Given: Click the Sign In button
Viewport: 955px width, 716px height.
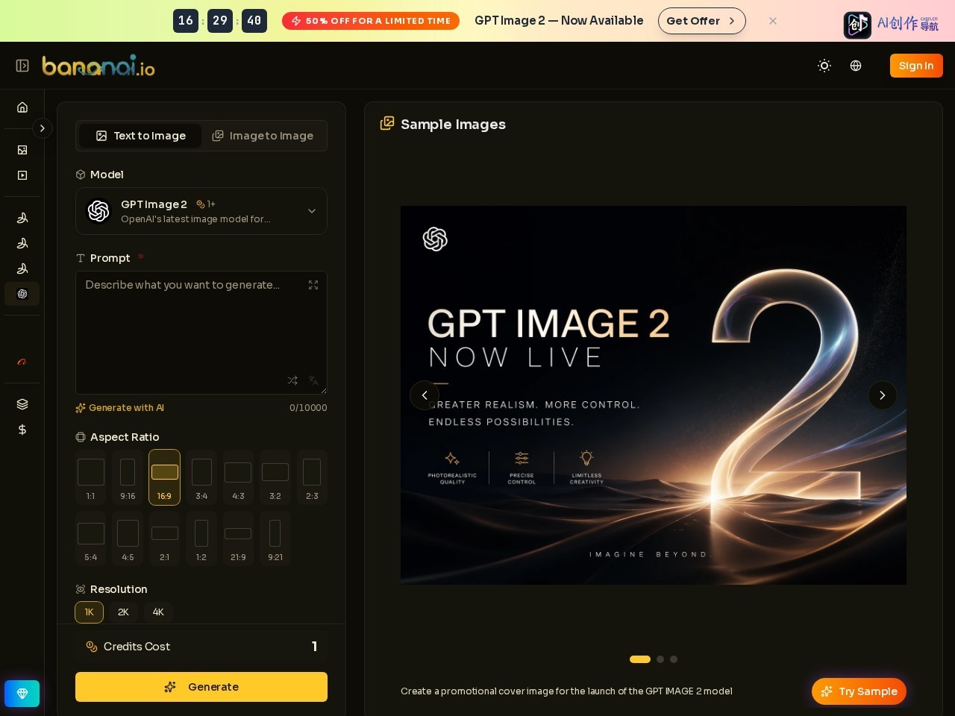Looking at the screenshot, I should click(x=916, y=66).
